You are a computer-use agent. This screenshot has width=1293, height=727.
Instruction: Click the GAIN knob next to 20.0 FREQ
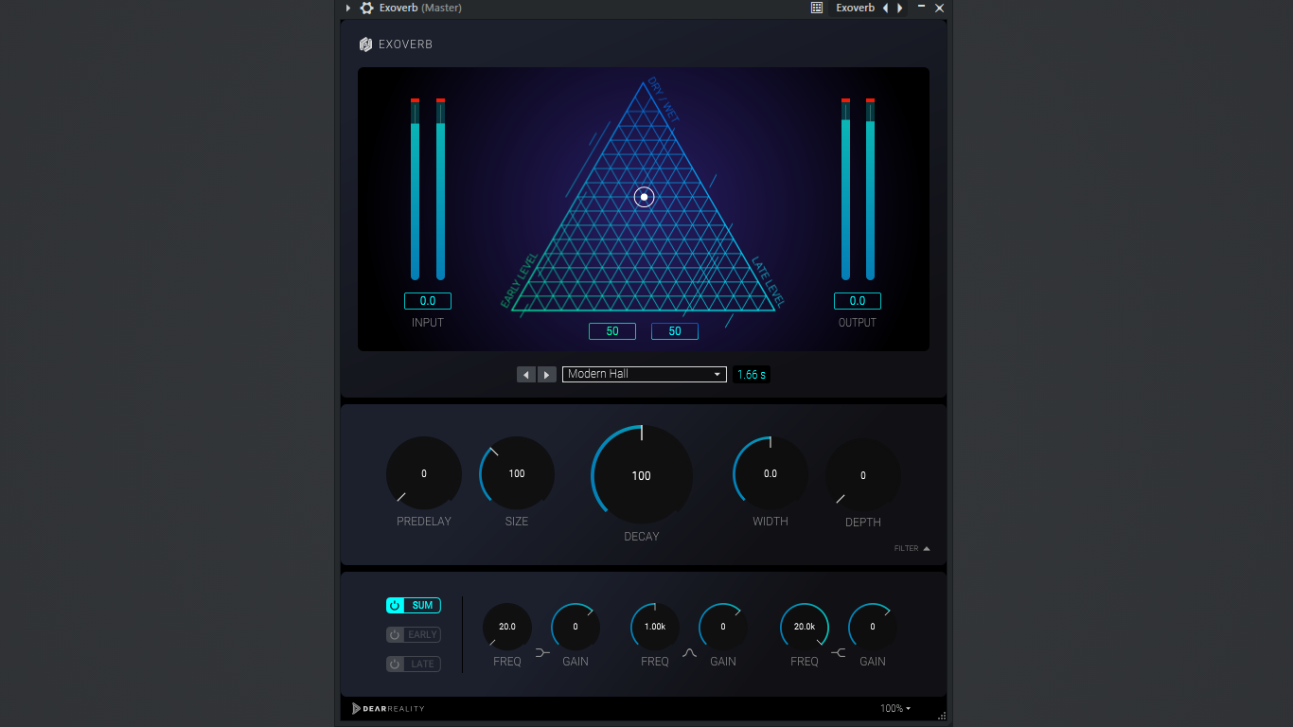click(x=576, y=627)
